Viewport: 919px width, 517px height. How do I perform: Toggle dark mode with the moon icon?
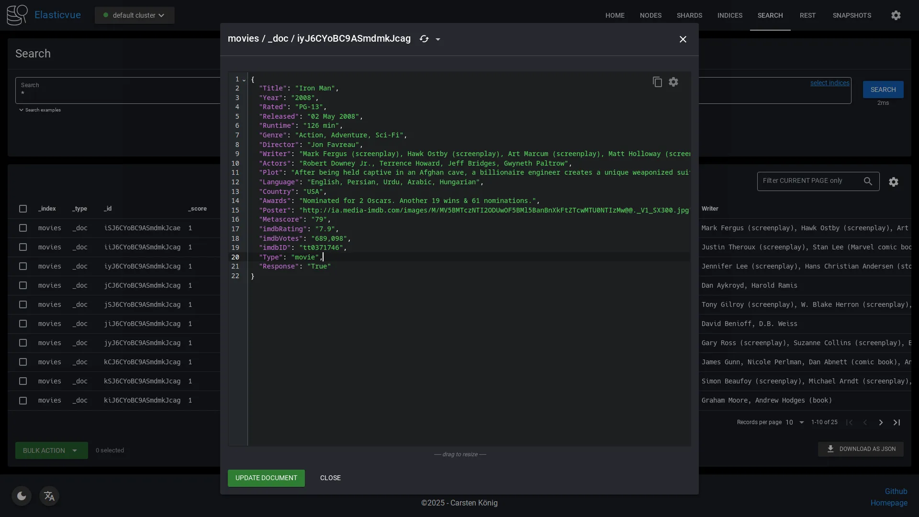point(21,496)
